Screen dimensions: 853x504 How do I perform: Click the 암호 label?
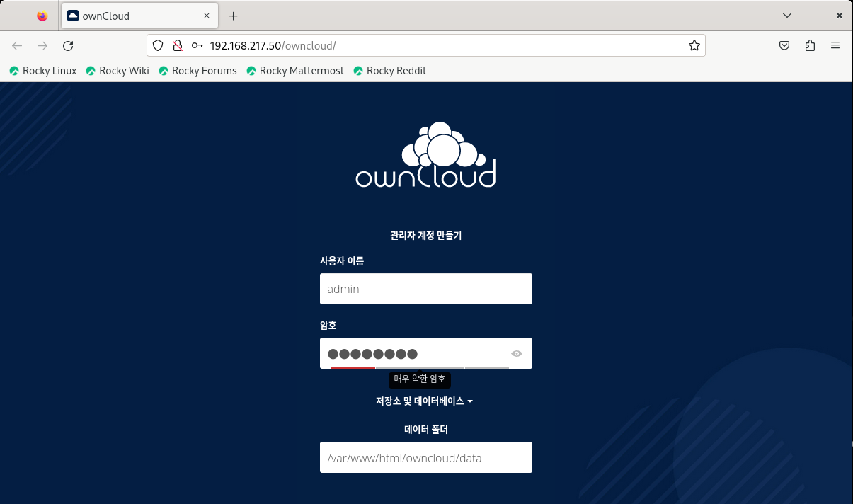328,326
